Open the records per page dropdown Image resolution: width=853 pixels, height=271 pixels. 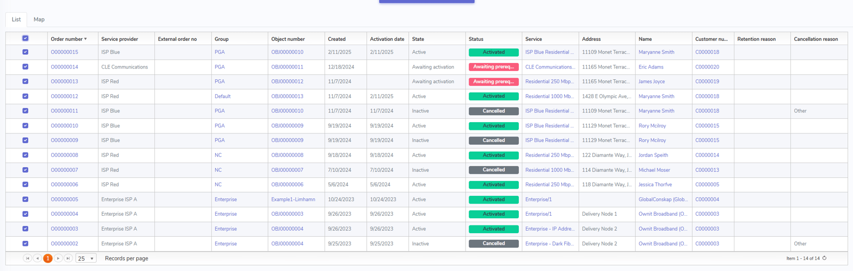tap(86, 259)
